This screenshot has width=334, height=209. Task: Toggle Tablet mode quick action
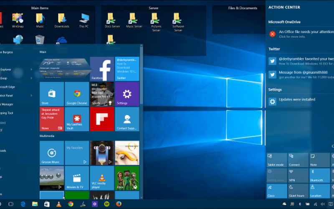276,160
